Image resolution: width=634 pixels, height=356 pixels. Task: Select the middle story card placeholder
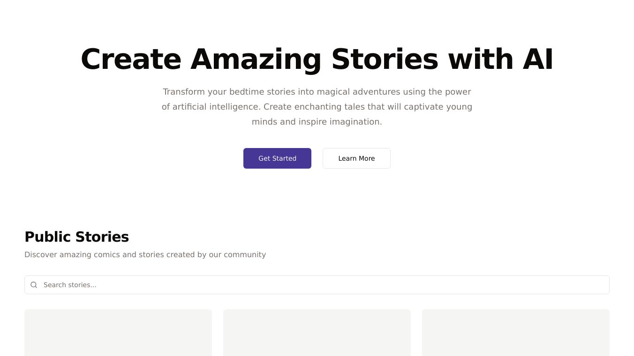317,333
